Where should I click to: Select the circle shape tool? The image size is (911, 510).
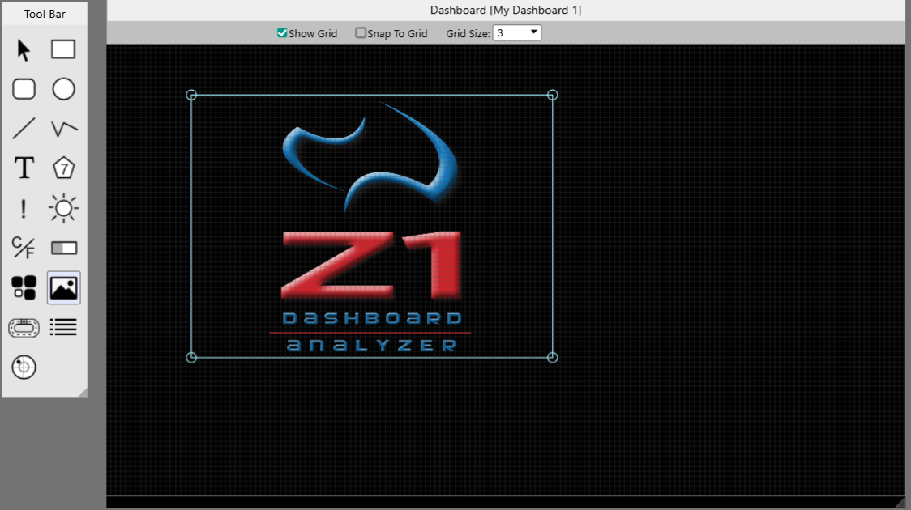[x=63, y=89]
